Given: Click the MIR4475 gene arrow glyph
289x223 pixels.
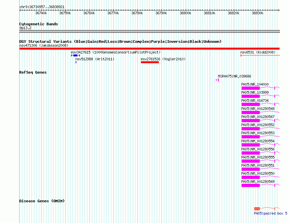Looking at the screenshot, I should (x=217, y=80).
